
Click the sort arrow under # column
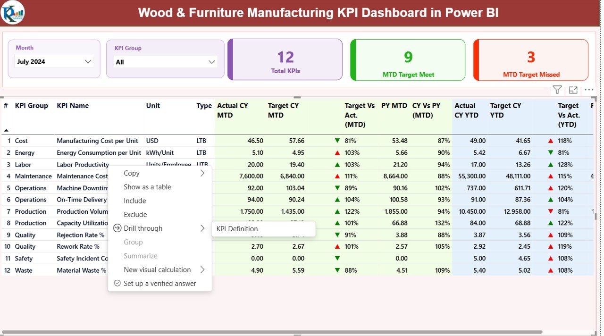(x=6, y=130)
